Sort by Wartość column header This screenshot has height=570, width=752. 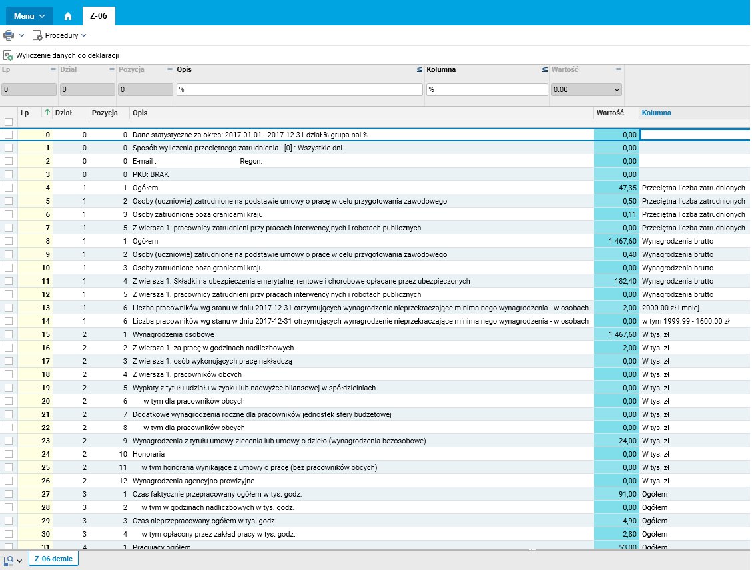(610, 113)
